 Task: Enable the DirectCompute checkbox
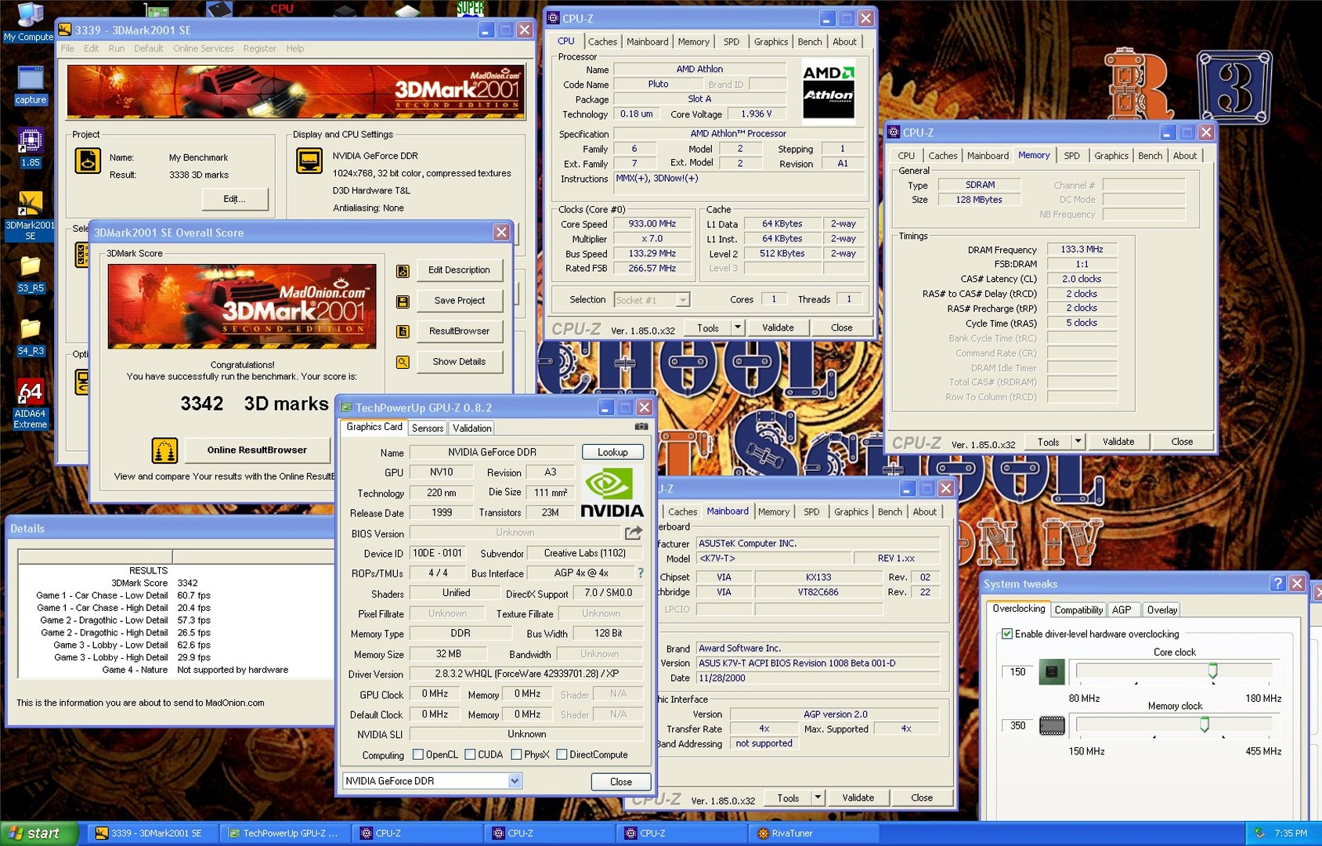coord(562,754)
